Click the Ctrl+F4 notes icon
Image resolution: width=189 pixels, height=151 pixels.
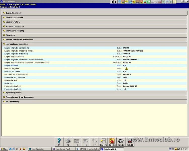point(103,141)
